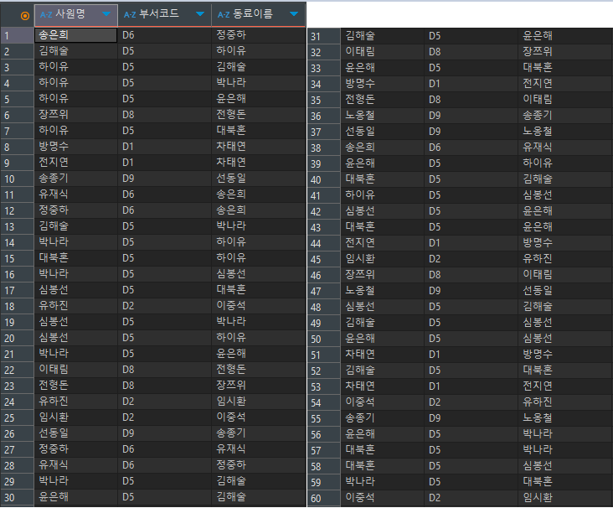The image size is (613, 508).
Task: Click the 이태림 cell in row 22
Action: (76, 370)
